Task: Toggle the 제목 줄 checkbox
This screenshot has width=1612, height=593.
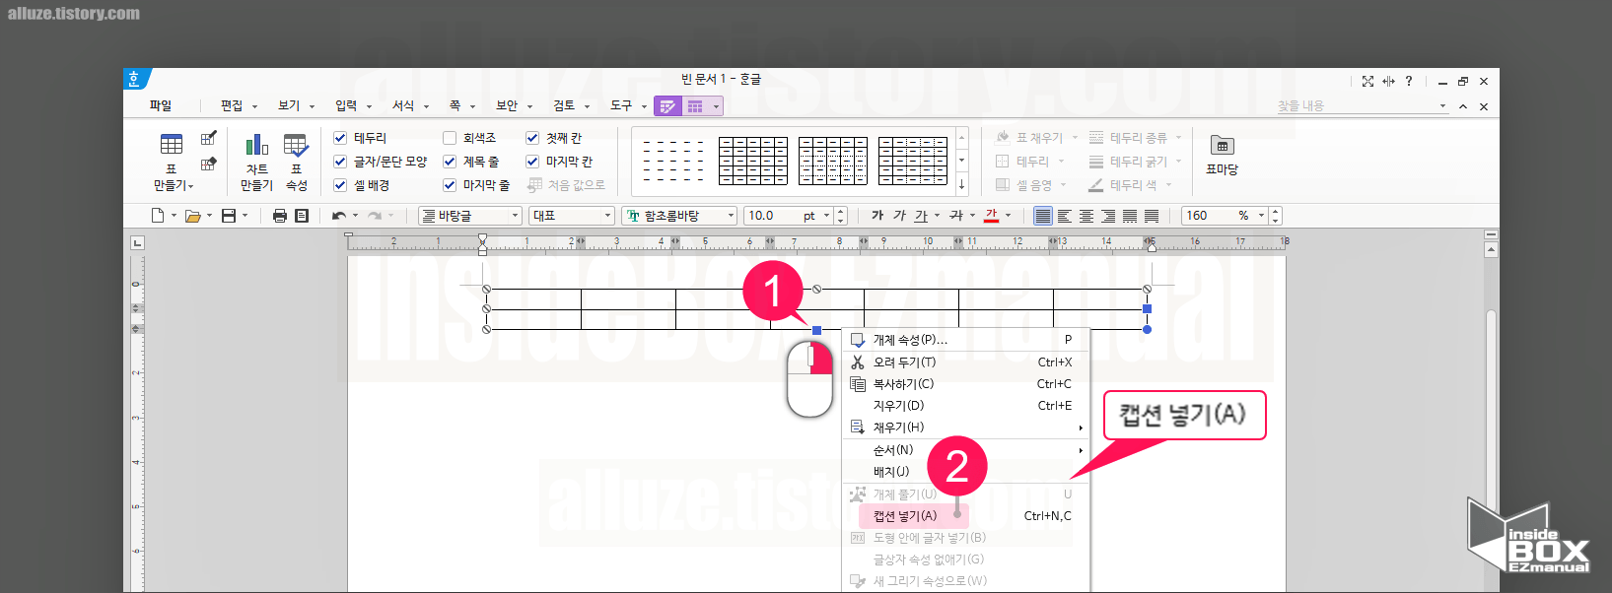Action: (x=450, y=162)
